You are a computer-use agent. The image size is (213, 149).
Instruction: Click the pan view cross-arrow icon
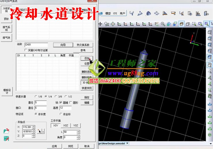(100, 24)
